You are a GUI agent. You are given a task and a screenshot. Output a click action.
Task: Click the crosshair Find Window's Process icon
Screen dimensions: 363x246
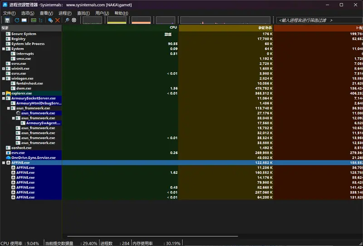(x=74, y=20)
